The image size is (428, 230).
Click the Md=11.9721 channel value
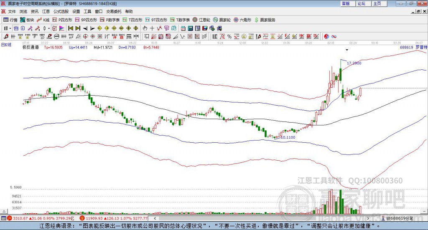103,47
